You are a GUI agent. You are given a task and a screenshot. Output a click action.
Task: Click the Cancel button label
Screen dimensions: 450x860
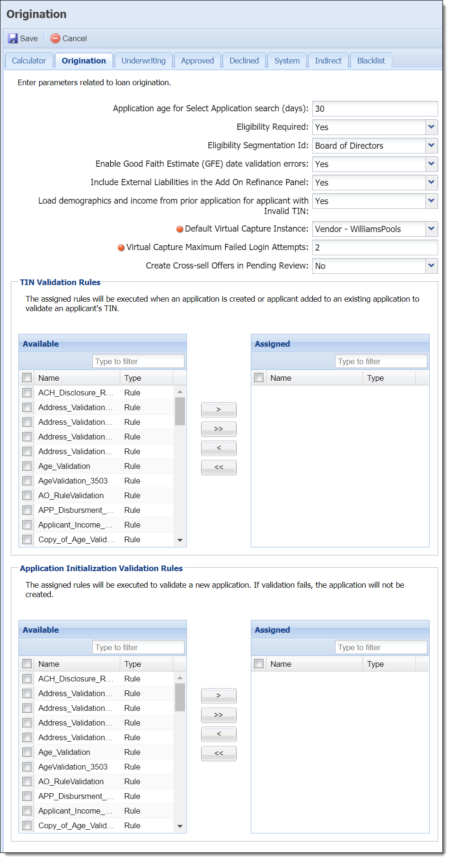pos(75,38)
